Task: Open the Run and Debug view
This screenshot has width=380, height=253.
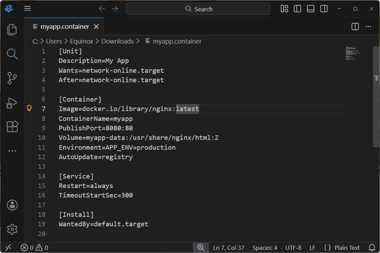Action: coord(12,103)
